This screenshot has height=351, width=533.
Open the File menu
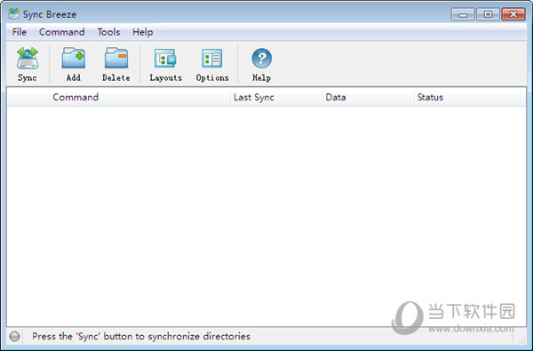click(19, 32)
